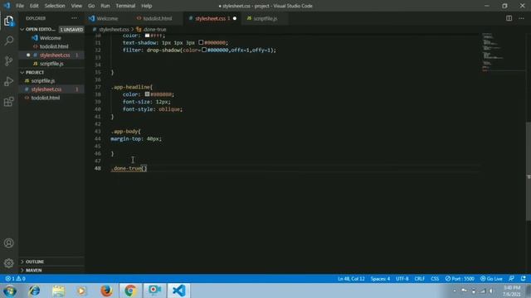Open the Run menu

pos(105,6)
